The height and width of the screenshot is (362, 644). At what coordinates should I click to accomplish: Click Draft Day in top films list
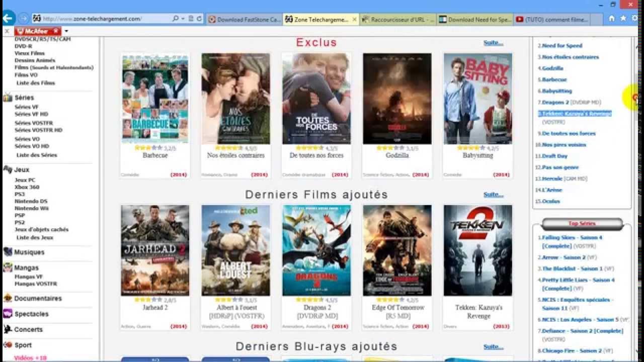point(554,156)
